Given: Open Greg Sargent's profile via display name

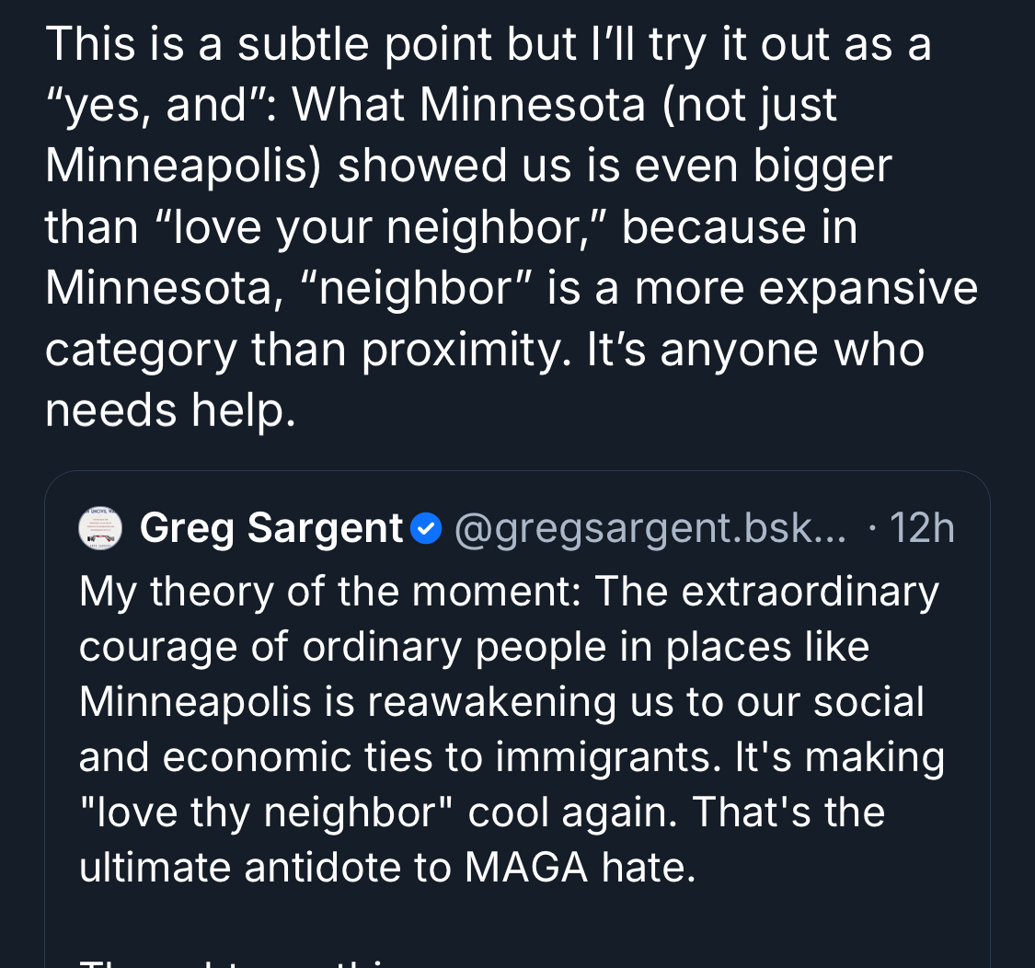Looking at the screenshot, I should 271,528.
